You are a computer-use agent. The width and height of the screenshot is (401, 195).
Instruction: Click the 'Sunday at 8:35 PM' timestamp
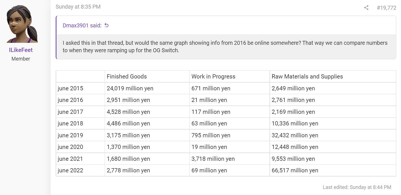pos(78,7)
